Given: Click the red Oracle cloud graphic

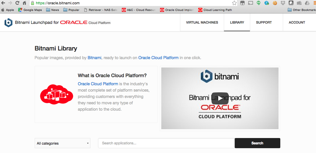Looking at the screenshot, I should point(56,94).
